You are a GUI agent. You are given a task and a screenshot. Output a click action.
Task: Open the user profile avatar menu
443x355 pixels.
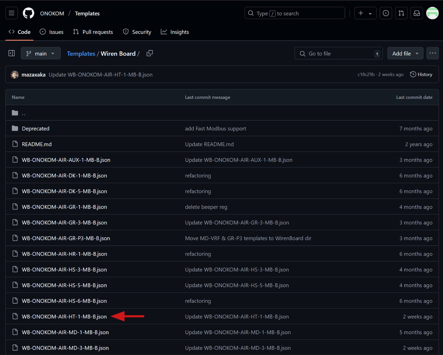pyautogui.click(x=432, y=13)
